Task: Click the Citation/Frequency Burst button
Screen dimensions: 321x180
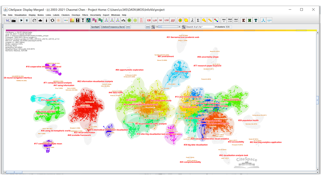Action: 113,27
